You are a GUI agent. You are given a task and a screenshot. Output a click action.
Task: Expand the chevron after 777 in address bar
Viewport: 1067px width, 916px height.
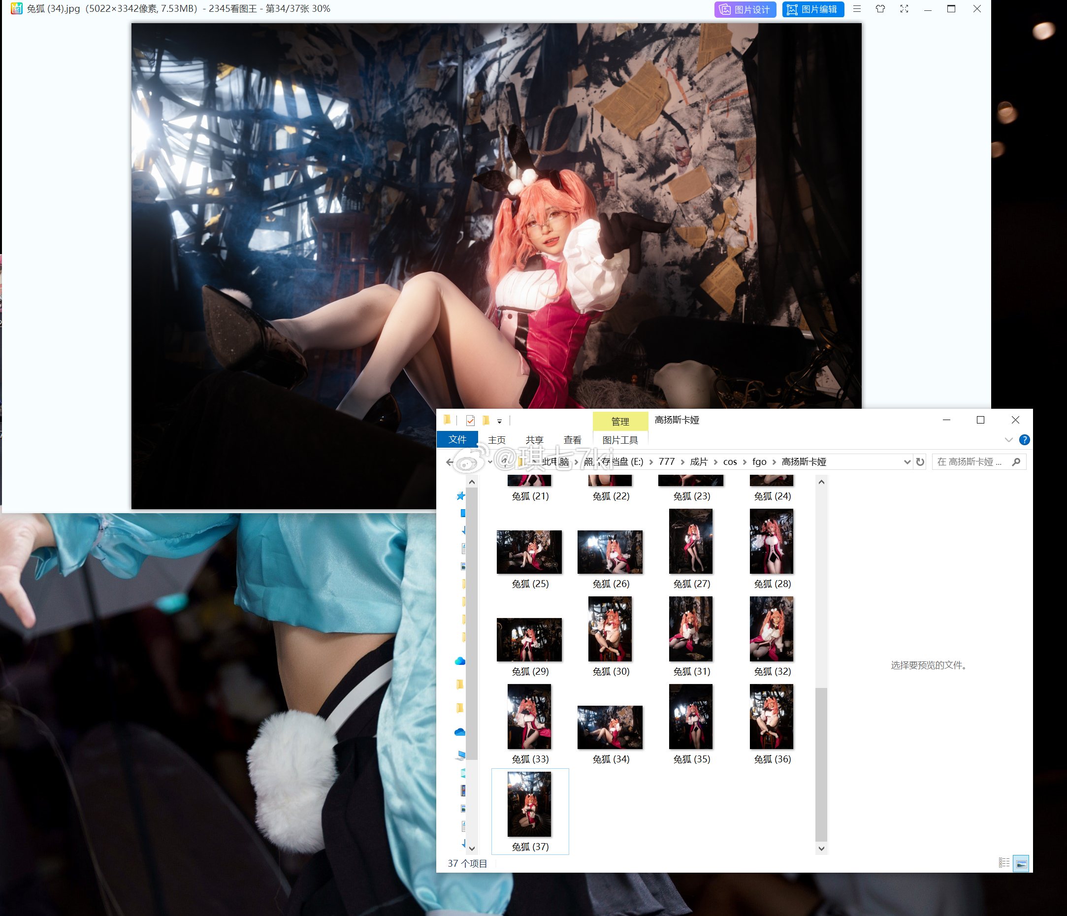(x=682, y=462)
